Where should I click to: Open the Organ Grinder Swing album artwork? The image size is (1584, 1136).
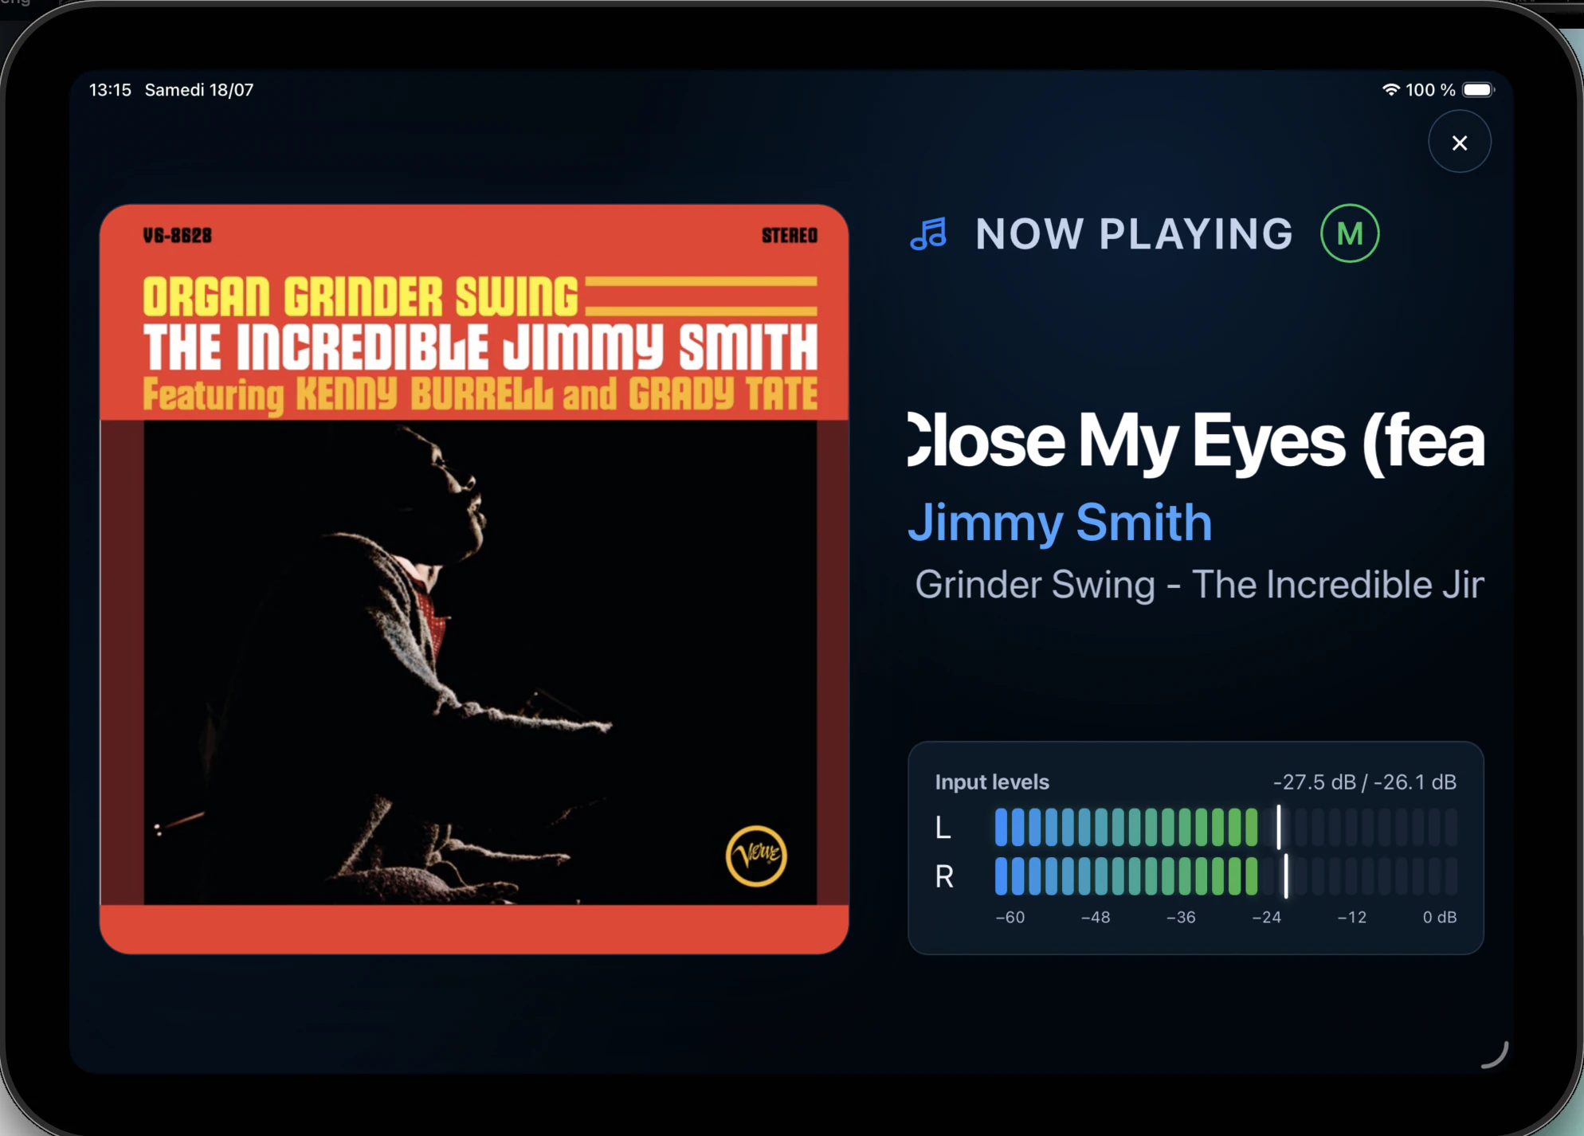[x=474, y=579]
